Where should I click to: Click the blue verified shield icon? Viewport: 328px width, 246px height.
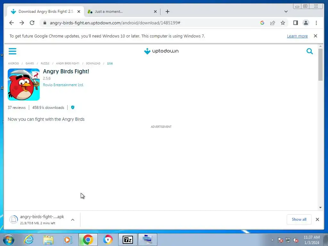(73, 107)
